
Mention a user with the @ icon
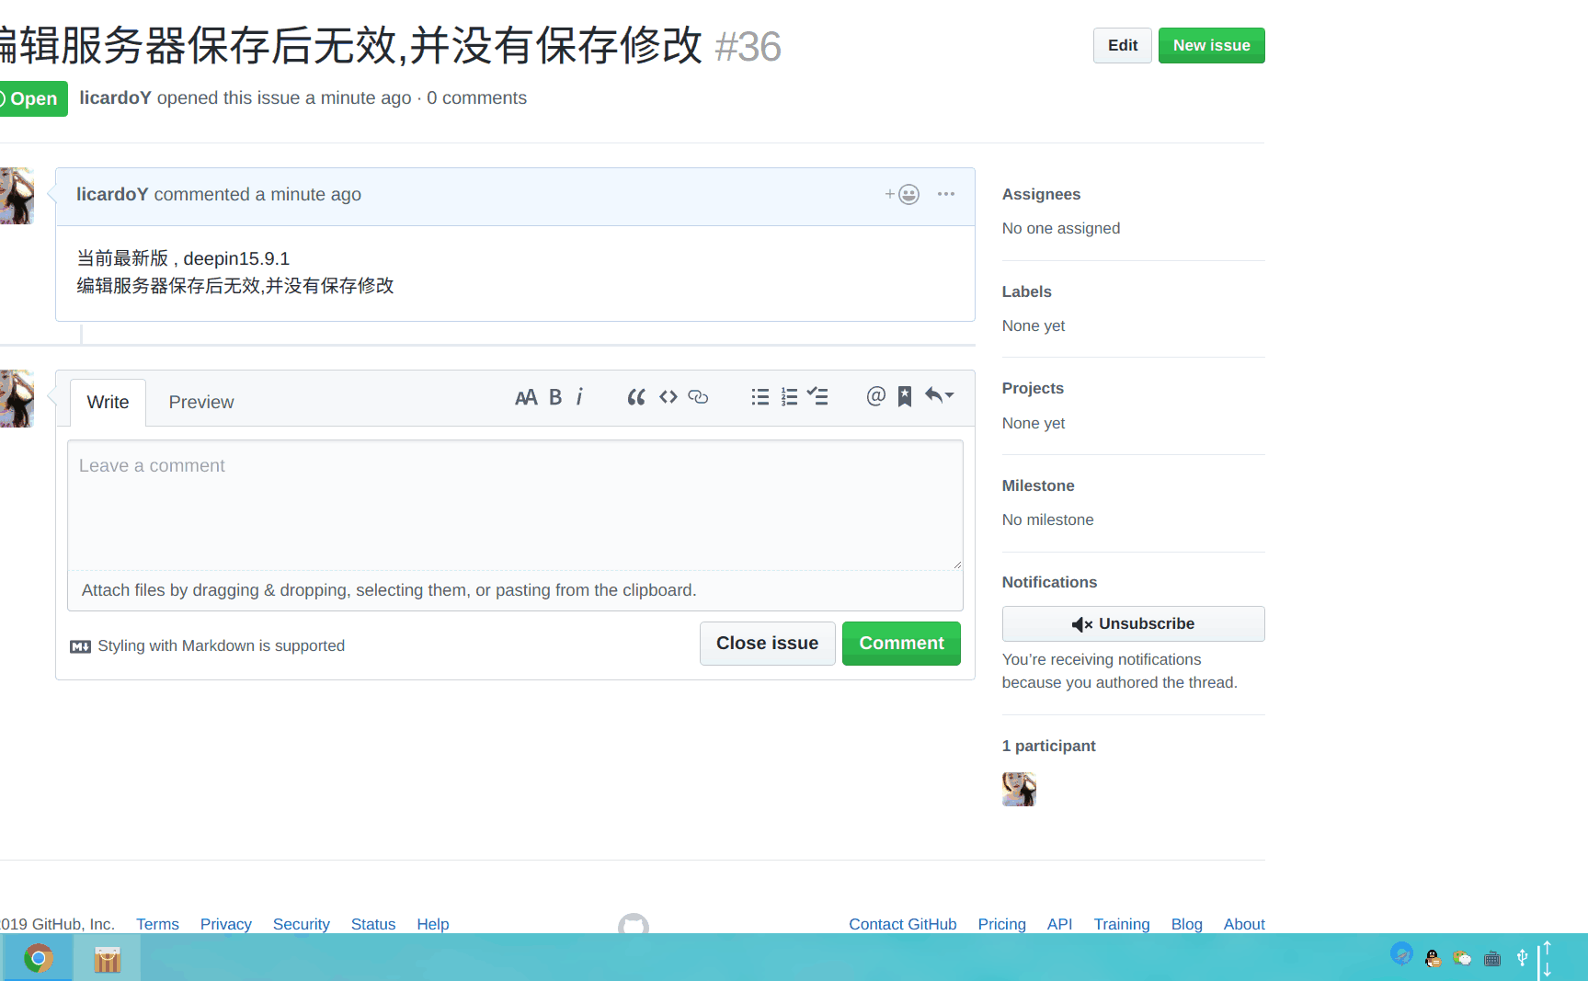[874, 396]
